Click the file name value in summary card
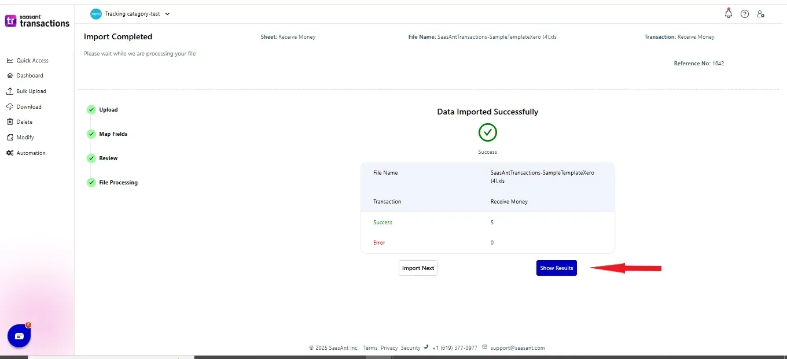Viewport: 787px width, 359px height. (542, 176)
